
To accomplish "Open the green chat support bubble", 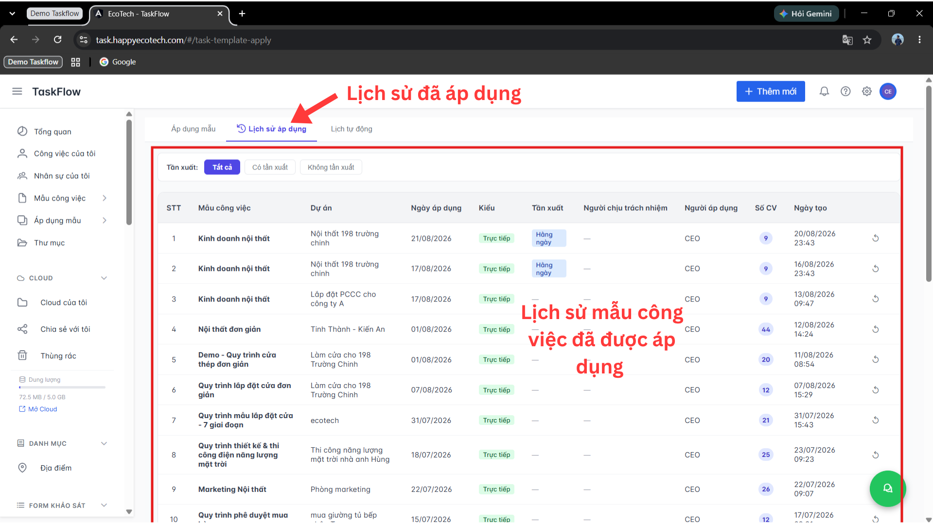I will point(887,489).
